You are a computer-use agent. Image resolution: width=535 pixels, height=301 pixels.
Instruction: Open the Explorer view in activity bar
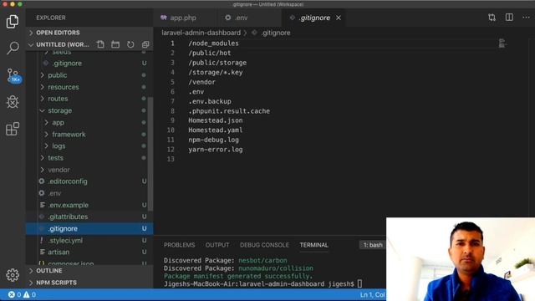coord(13,22)
